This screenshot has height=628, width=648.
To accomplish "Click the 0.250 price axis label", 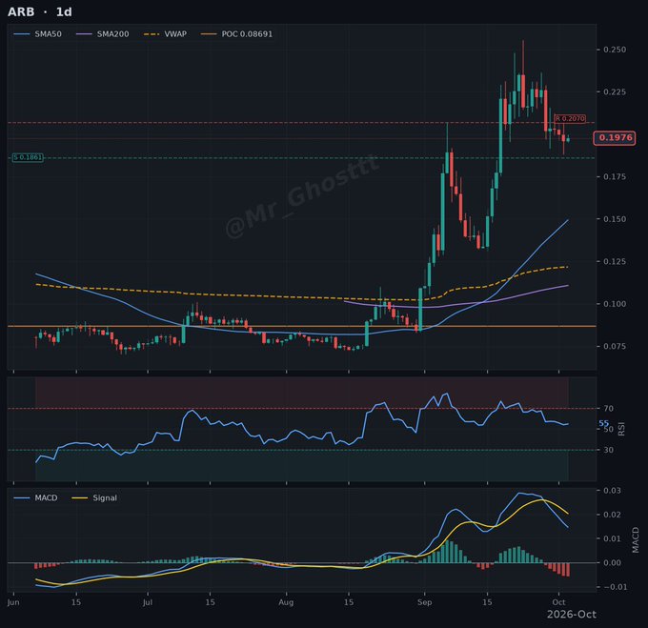I will pos(614,50).
